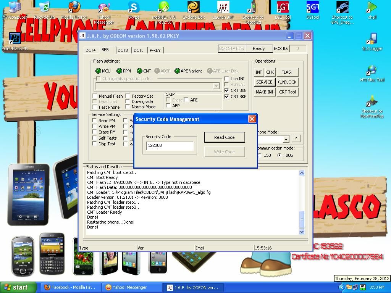
Task: Open the Mozilla Firefox desktop icon
Action: pos(74,8)
